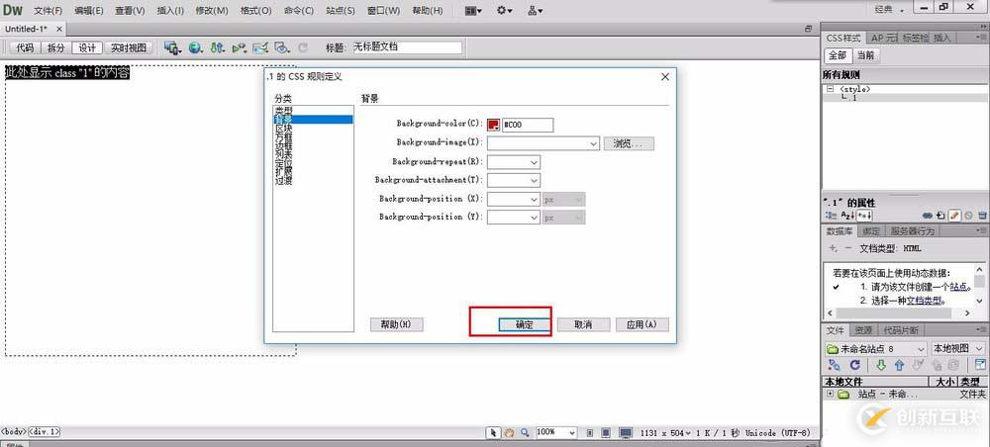Click the expand Files panel icon

[x=980, y=365]
